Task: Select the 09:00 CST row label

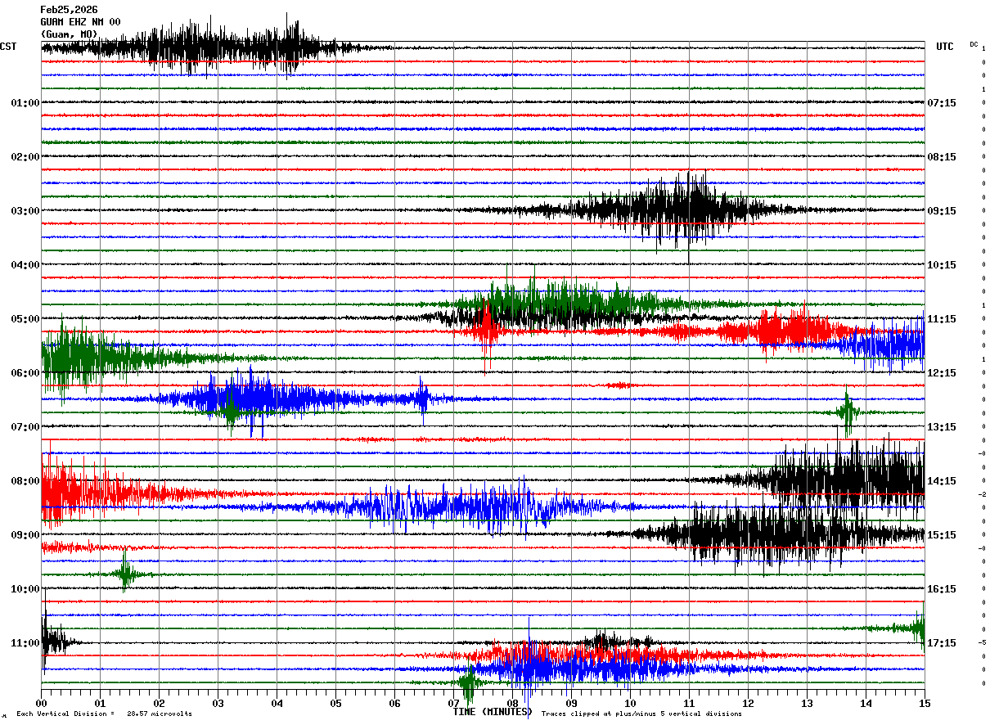Action: (x=25, y=535)
